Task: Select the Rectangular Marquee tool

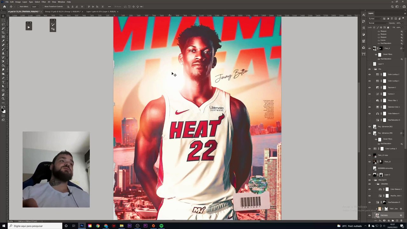Action: 3,20
